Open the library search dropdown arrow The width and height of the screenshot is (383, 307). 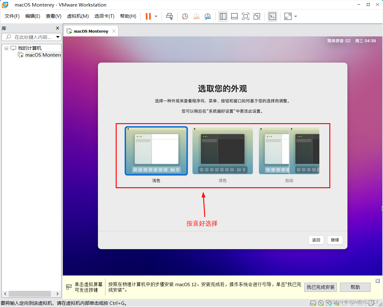pos(58,37)
